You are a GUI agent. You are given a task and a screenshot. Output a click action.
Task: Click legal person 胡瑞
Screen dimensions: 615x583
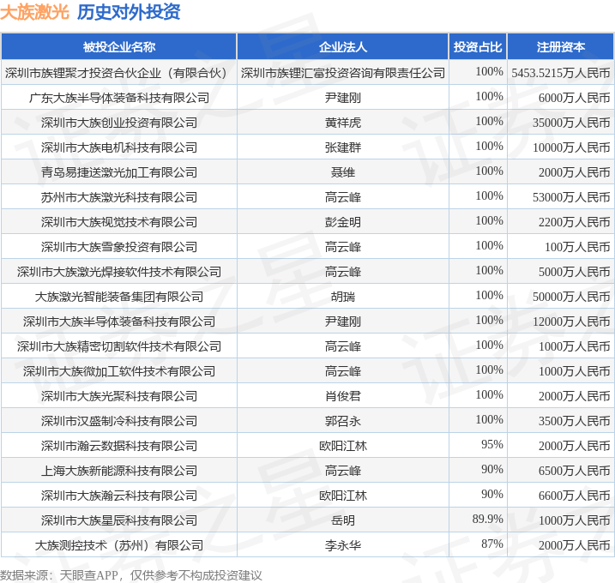[343, 297]
